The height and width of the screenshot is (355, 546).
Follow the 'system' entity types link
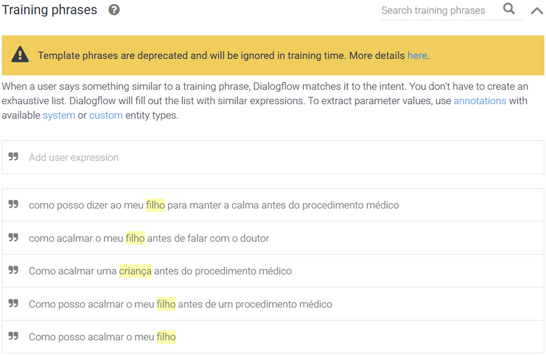click(59, 115)
